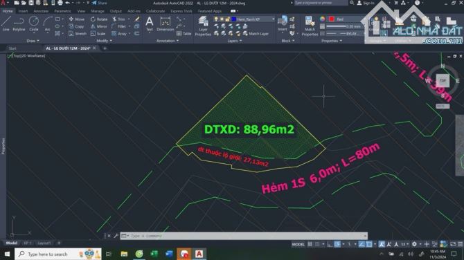Open the linetype dropdown showing ByLayer
Viewport: 464px width, 260px height.
coord(344,34)
